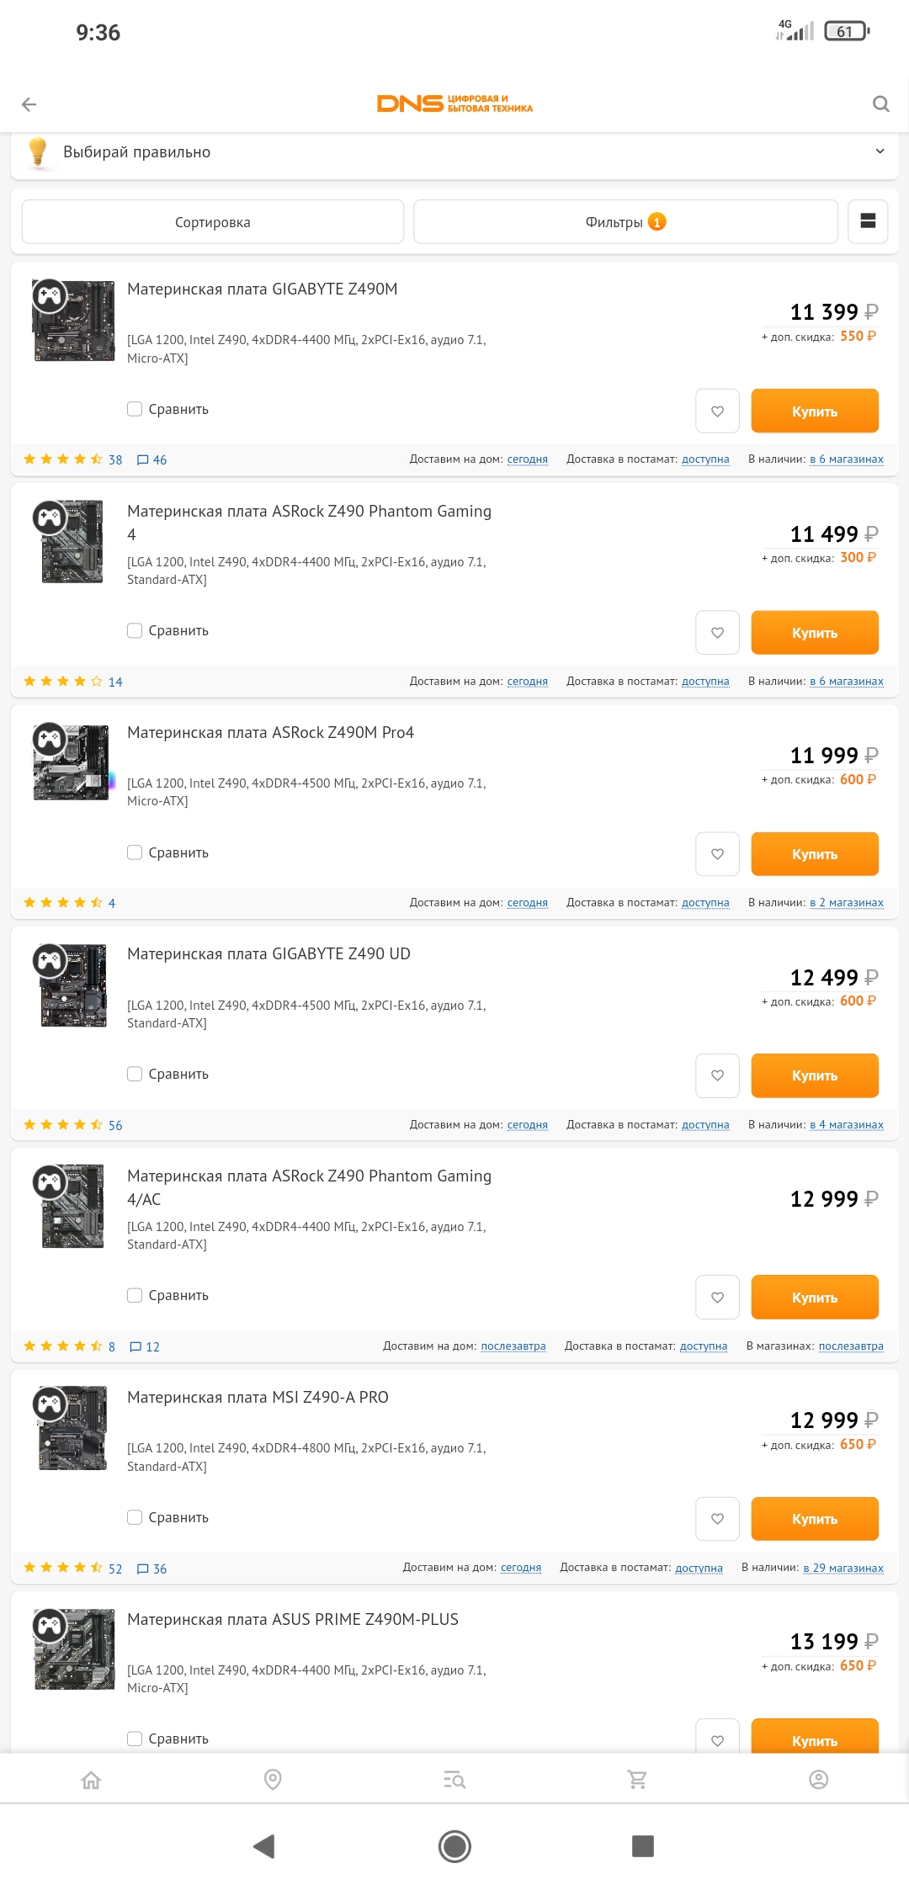Open ASRock Z490 Phantom Gaming 4 thumbnail
Screen dimensions: 909x1890
click(72, 542)
